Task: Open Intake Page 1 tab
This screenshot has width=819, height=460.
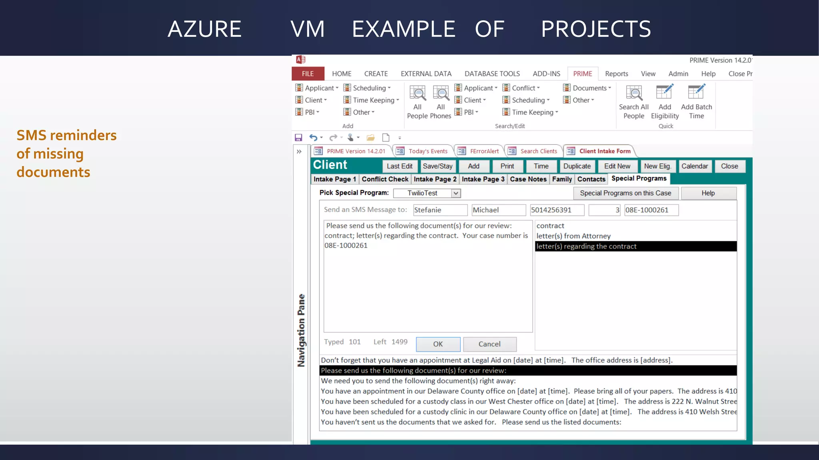Action: point(335,179)
